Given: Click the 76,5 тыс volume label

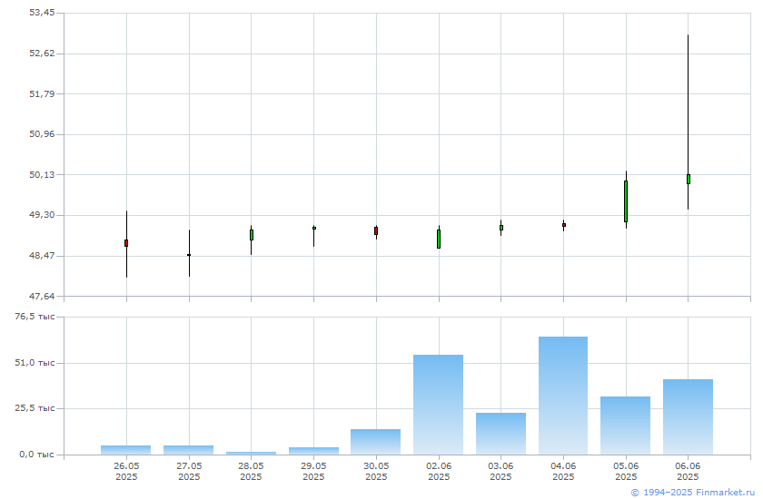Looking at the screenshot, I should pos(35,317).
